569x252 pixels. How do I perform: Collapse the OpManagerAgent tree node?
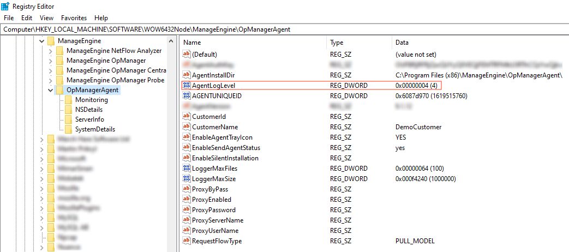point(51,90)
